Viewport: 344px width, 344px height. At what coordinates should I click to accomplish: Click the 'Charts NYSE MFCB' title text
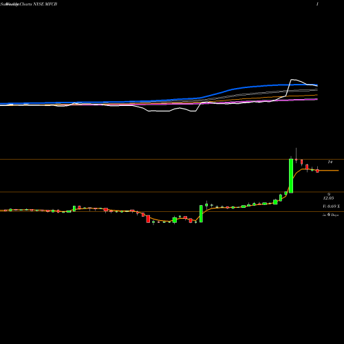(39, 4)
